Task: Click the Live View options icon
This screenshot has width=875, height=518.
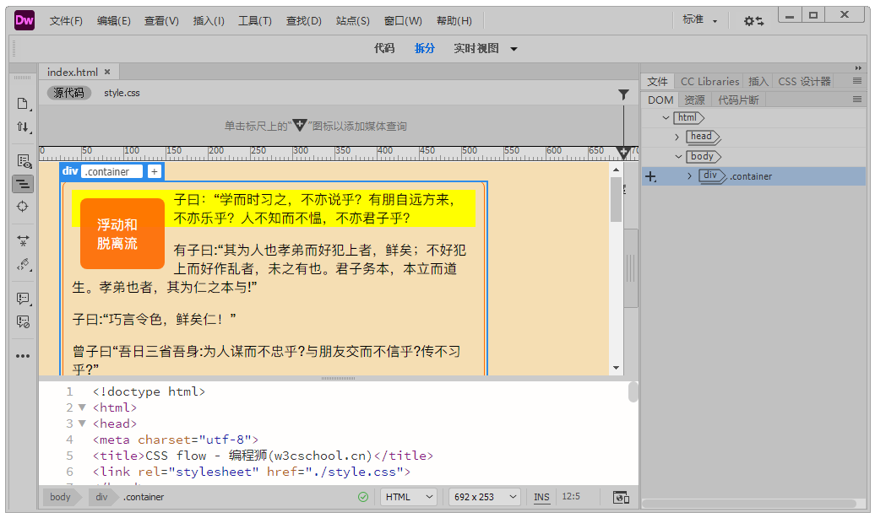Action: (23, 160)
